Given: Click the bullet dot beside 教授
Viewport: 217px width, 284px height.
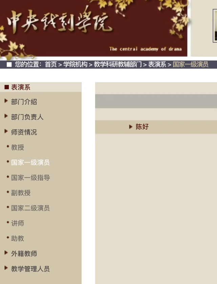Looking at the screenshot, I should 8,146.
